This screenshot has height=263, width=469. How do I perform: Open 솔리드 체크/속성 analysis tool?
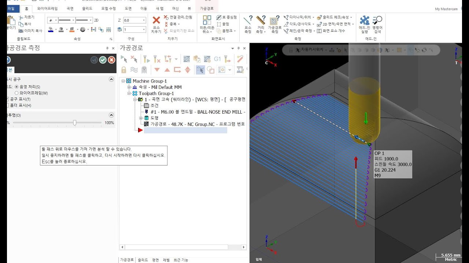pyautogui.click(x=335, y=17)
